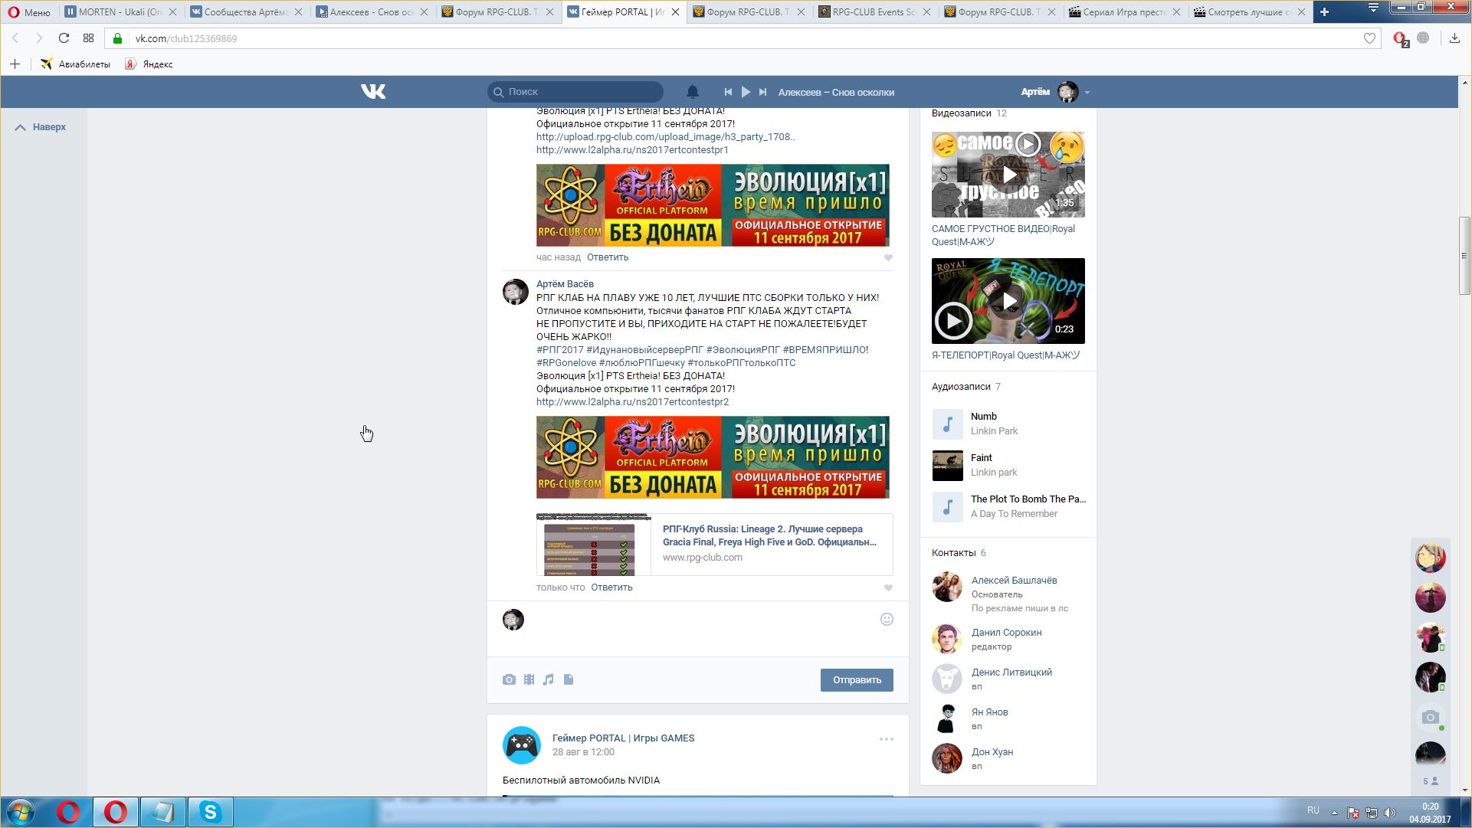This screenshot has height=828, width=1472.
Task: Play the current track in VK header
Action: [746, 92]
